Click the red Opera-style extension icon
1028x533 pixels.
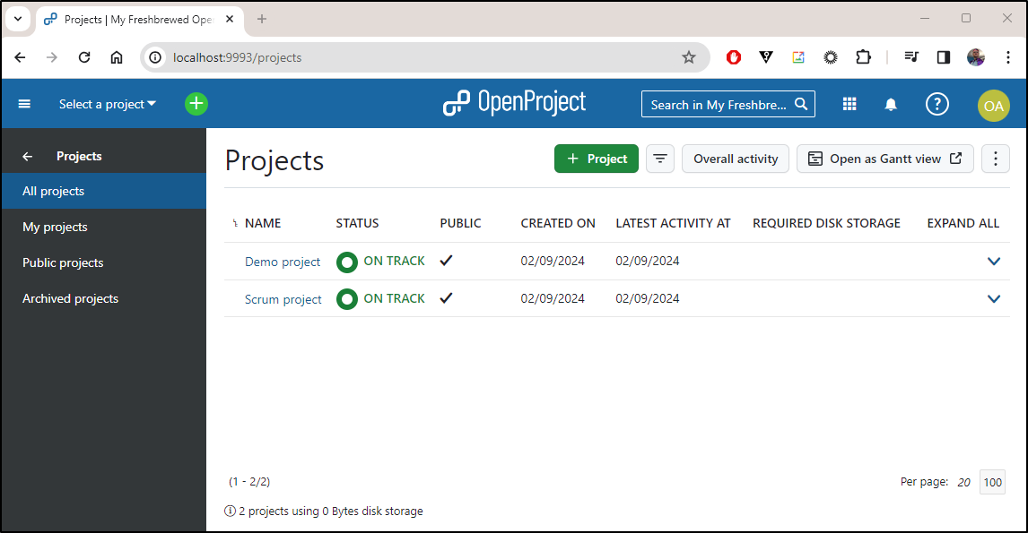point(734,57)
